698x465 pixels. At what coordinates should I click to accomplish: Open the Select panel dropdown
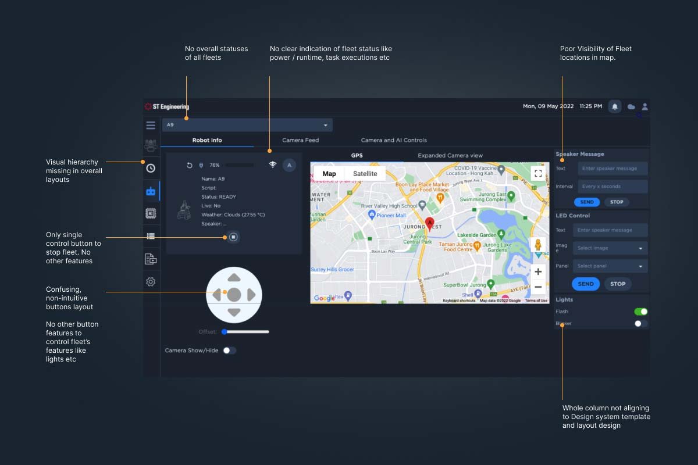(x=610, y=266)
